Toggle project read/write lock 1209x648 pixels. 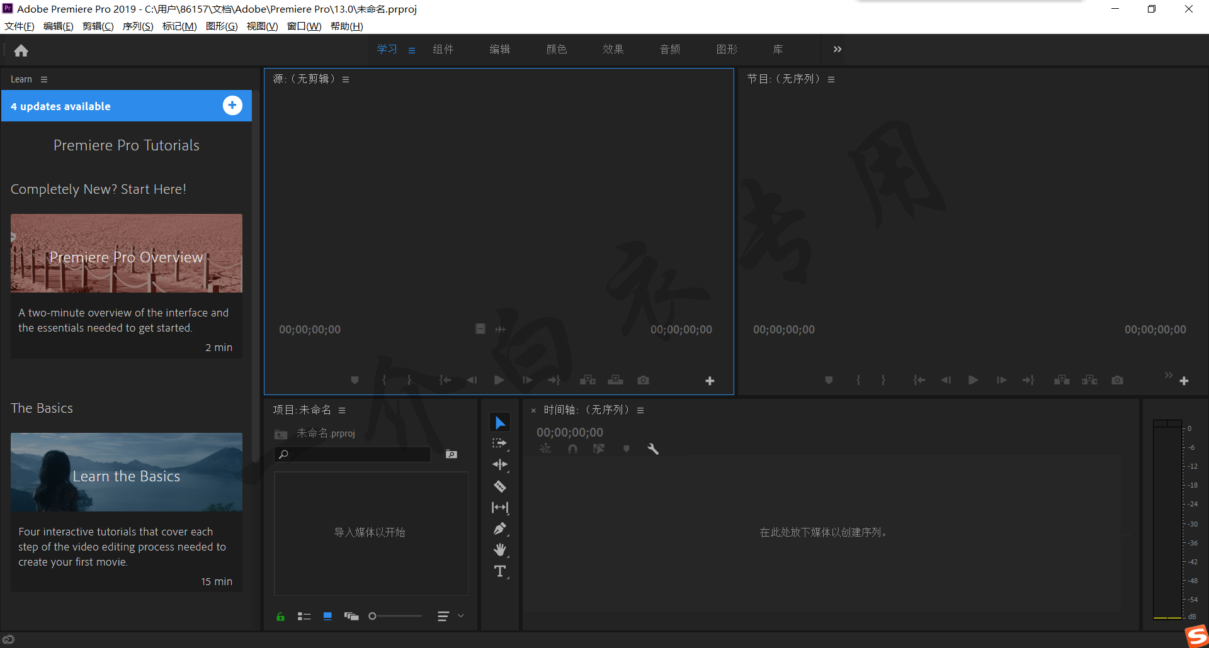(280, 617)
